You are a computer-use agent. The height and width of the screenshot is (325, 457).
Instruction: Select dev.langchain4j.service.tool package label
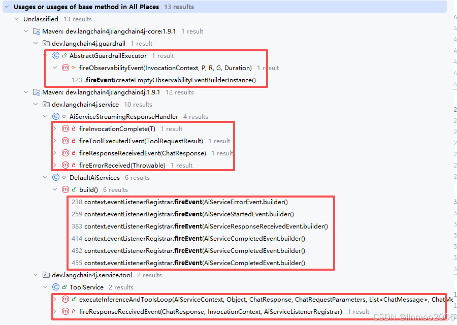click(x=92, y=275)
